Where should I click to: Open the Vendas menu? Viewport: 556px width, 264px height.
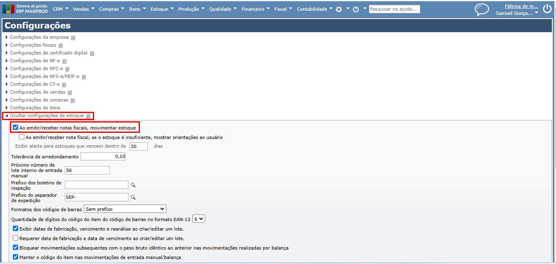tap(83, 9)
